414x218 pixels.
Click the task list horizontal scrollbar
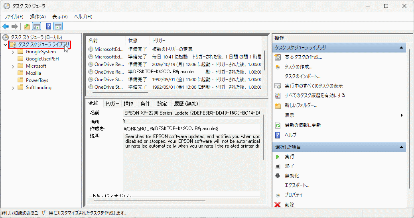120,92
